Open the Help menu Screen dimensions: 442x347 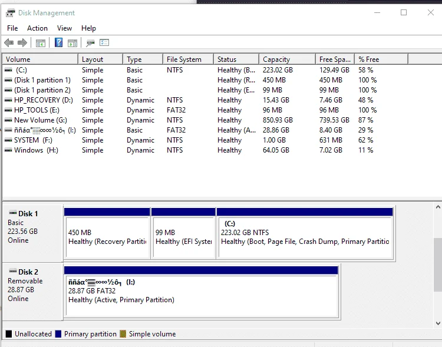pyautogui.click(x=88, y=28)
